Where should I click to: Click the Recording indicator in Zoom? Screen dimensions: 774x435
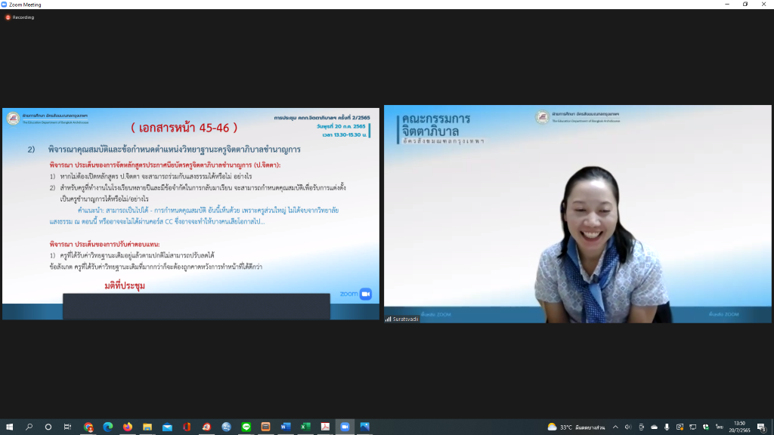[20, 17]
